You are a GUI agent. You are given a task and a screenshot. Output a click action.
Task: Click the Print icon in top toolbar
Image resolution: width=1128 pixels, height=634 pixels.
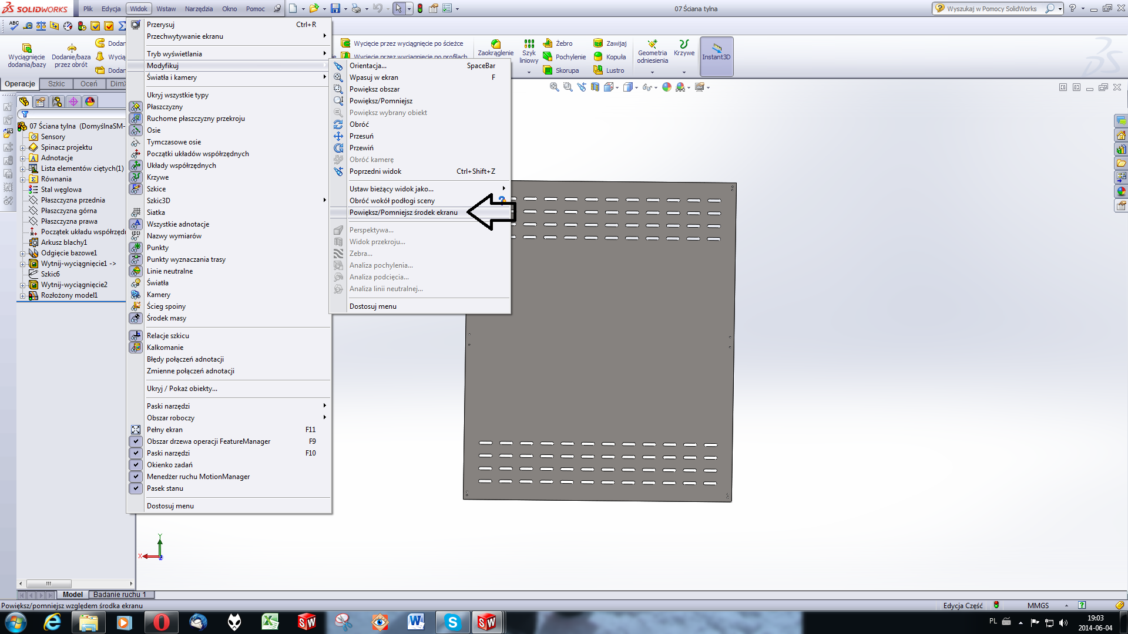pyautogui.click(x=356, y=8)
